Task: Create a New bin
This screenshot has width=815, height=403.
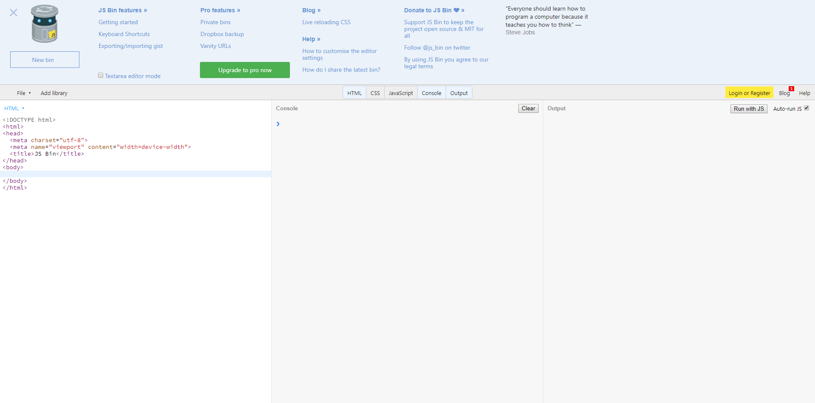Action: (x=45, y=60)
